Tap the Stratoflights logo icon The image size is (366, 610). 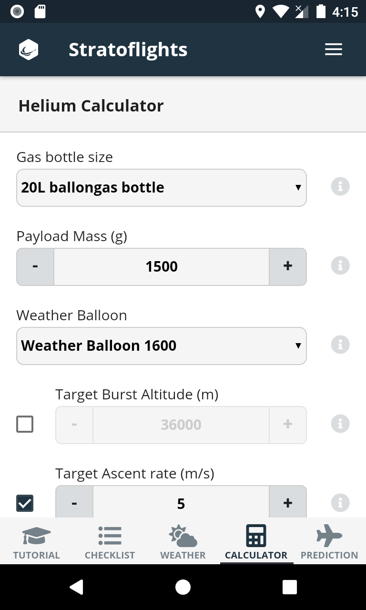point(29,50)
